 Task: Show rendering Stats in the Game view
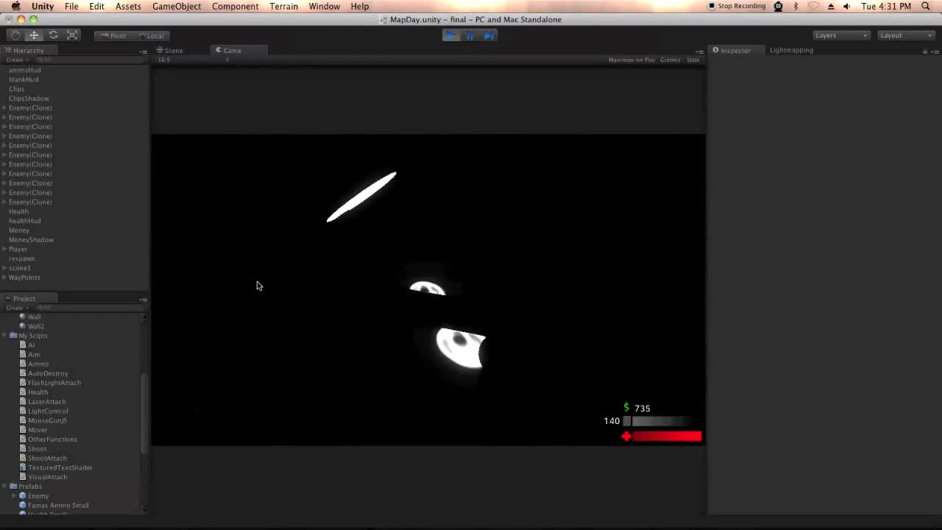(693, 60)
